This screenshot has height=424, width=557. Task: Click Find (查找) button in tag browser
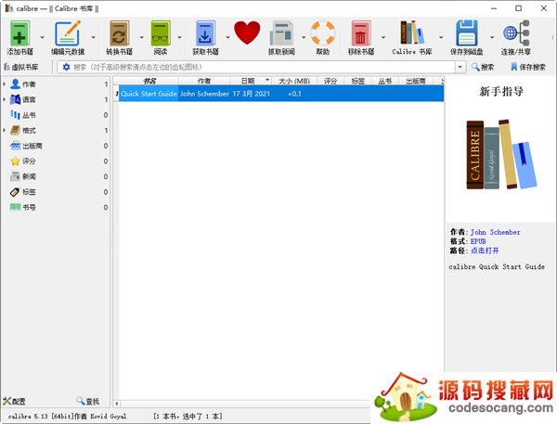[x=88, y=402]
